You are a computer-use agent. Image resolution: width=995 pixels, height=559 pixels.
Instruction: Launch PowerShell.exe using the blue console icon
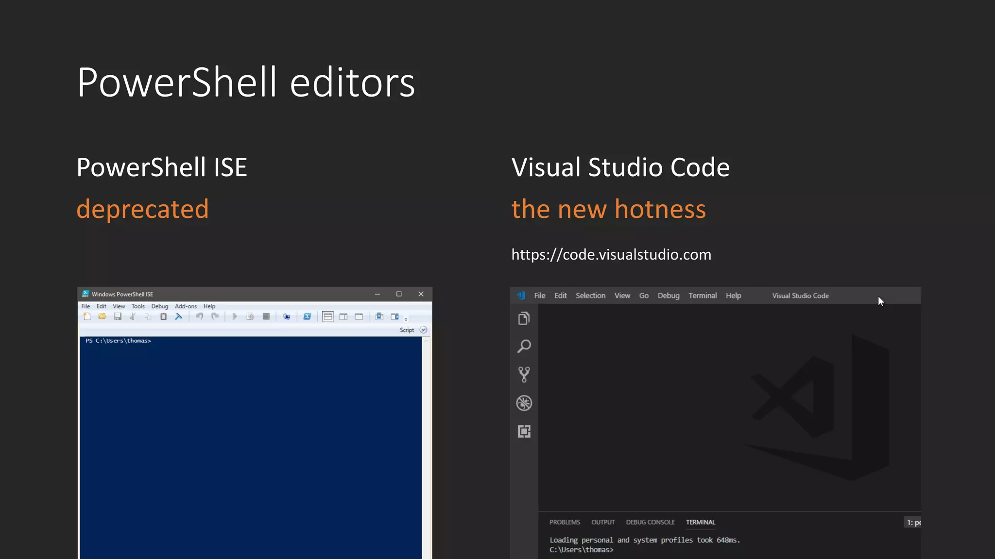307,317
